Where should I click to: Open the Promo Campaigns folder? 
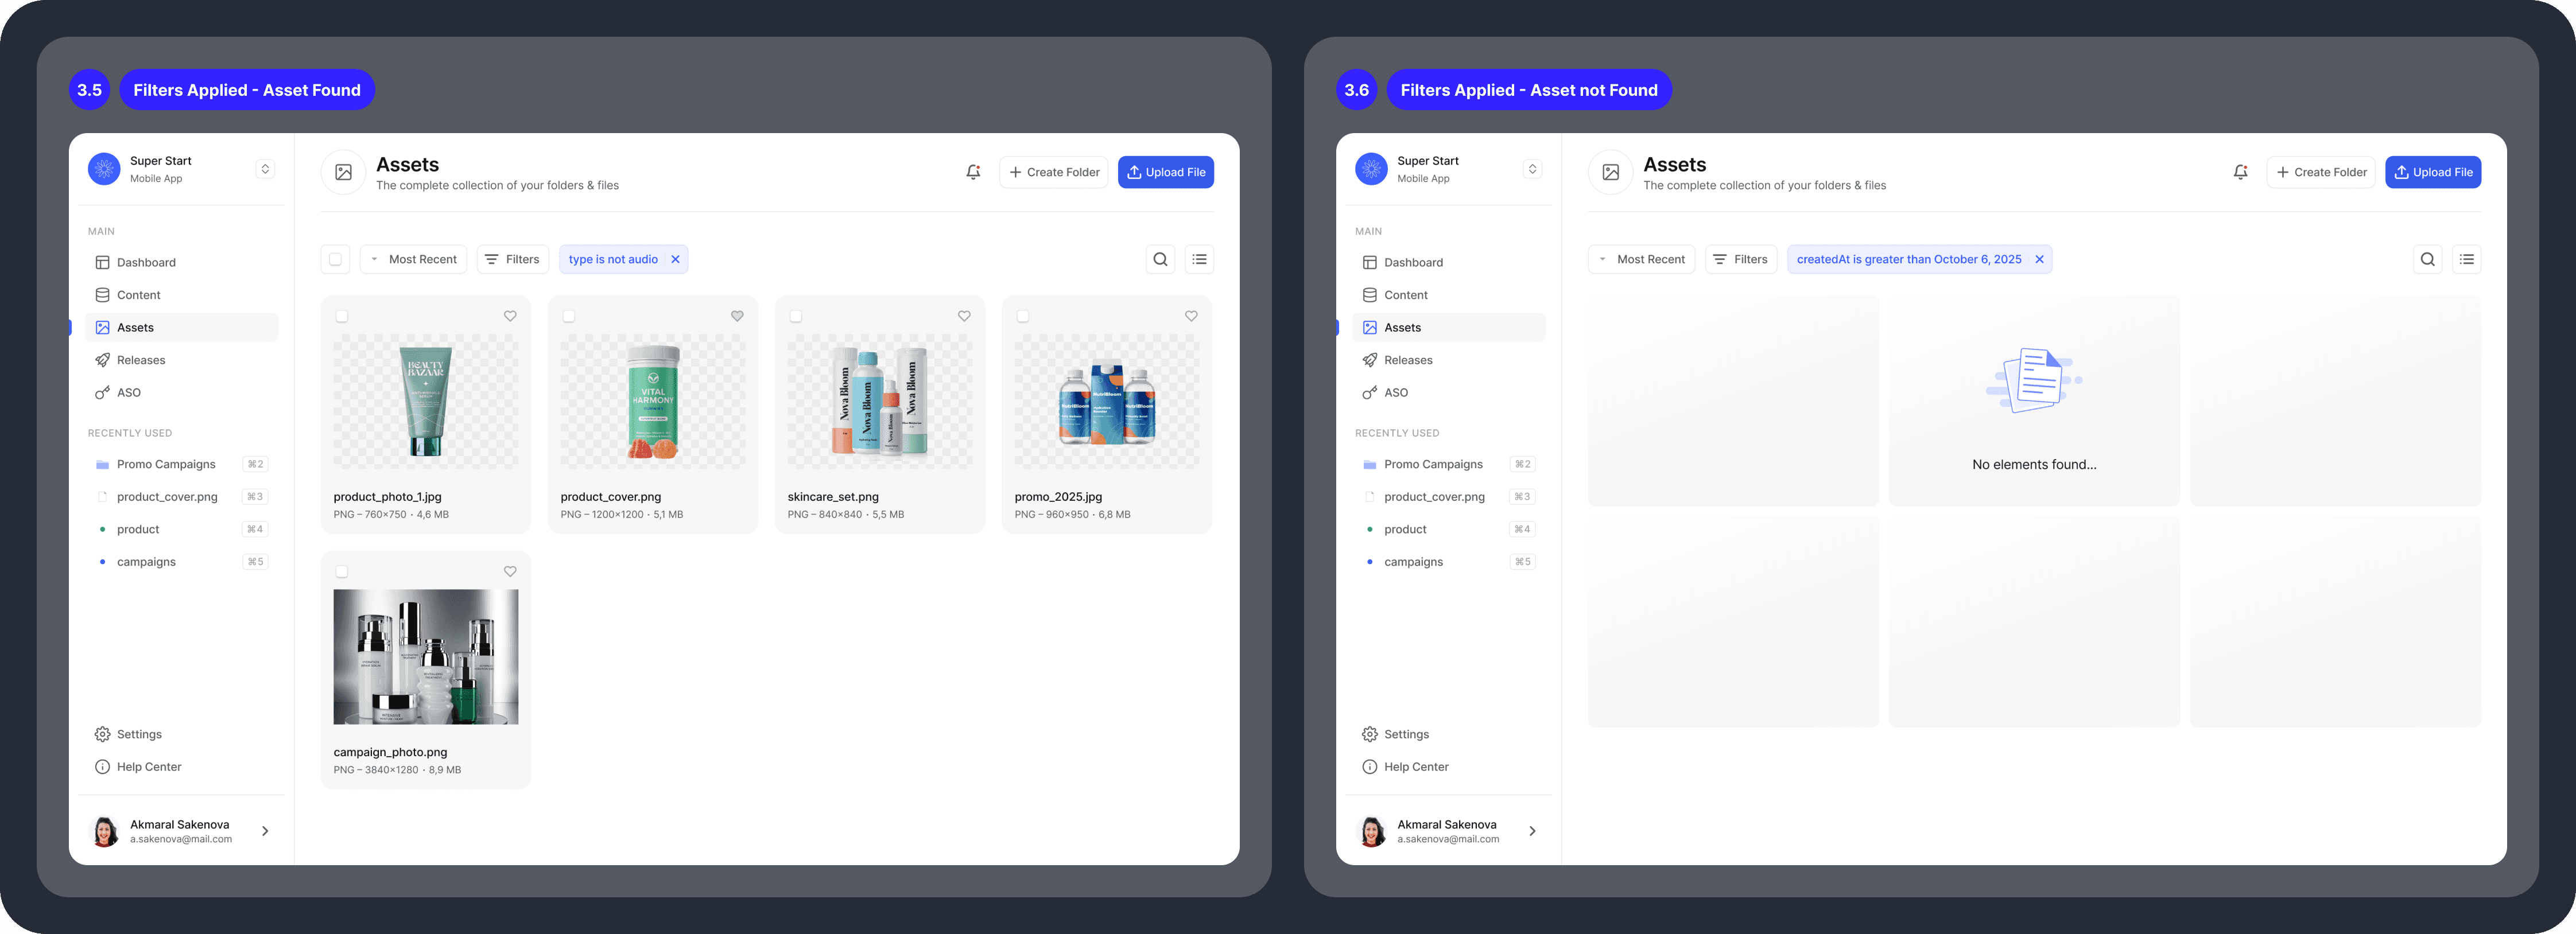tap(165, 463)
